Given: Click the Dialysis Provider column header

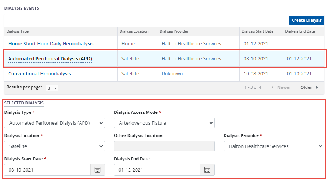Looking at the screenshot, I should (174, 31).
